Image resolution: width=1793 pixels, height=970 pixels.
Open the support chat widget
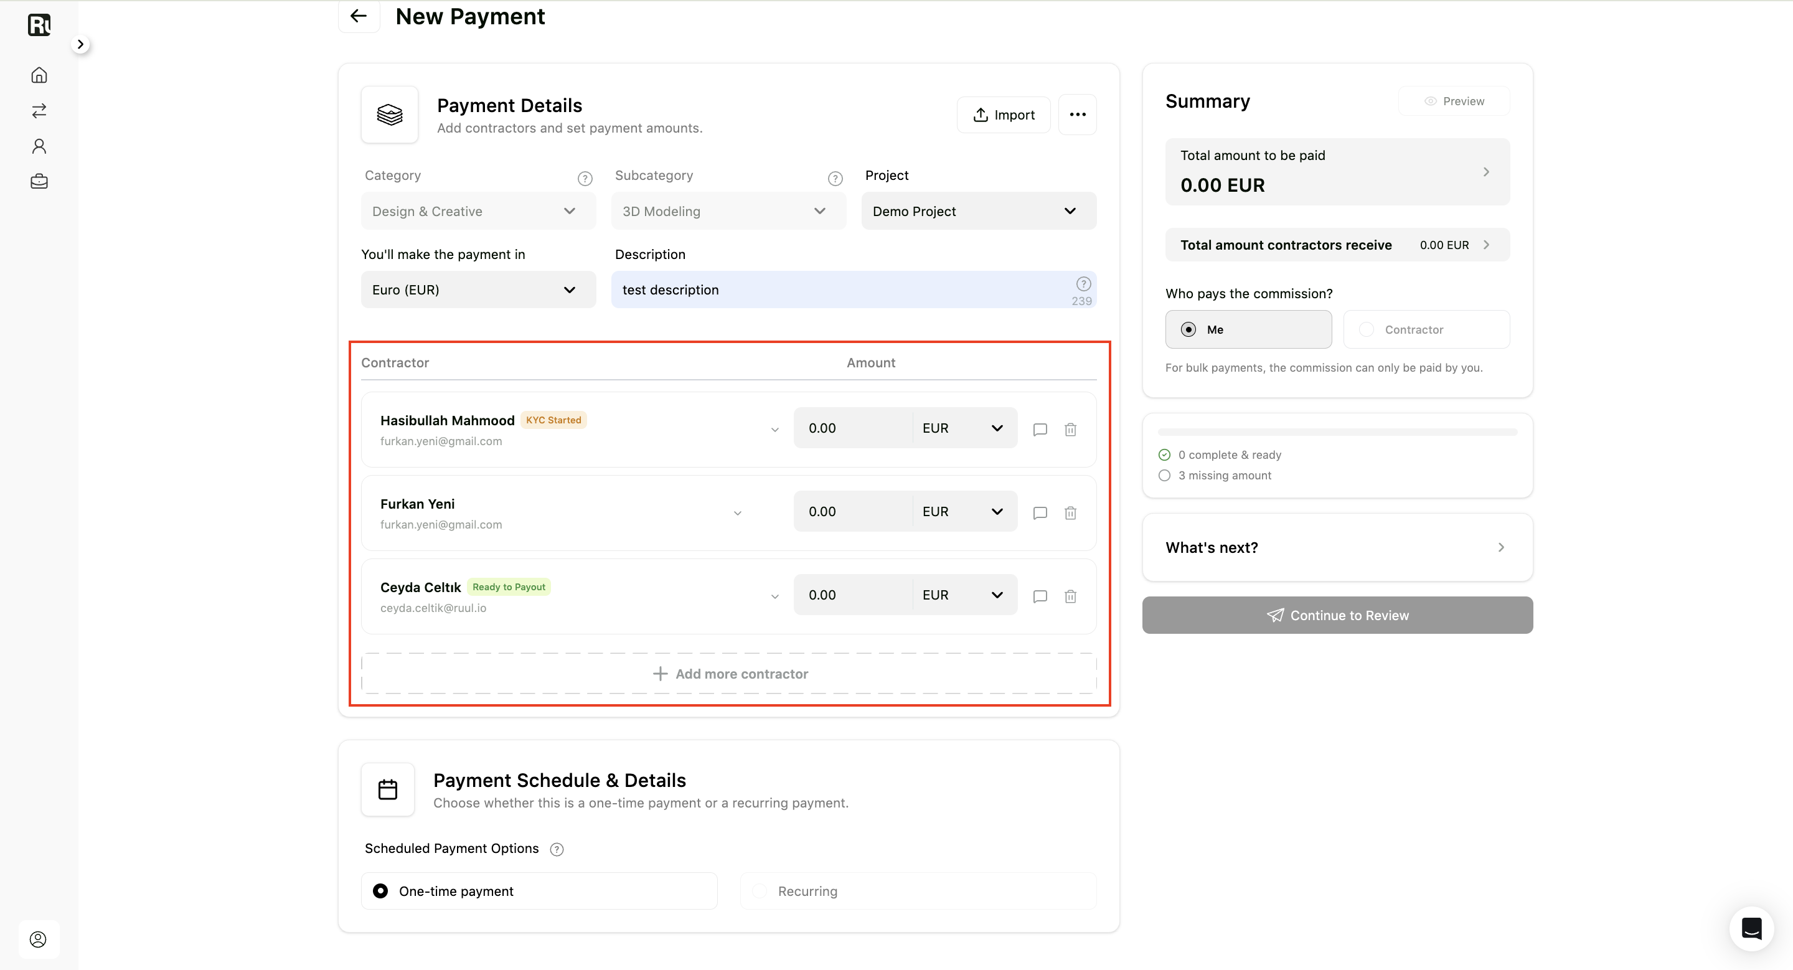1751,928
